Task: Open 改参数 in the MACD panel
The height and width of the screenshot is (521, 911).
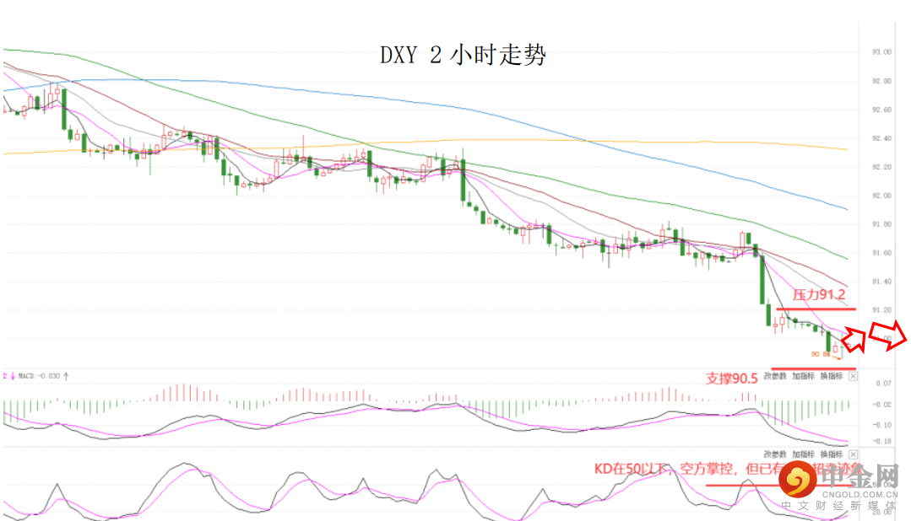Action: tap(775, 377)
